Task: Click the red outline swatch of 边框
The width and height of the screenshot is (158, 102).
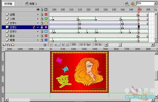Action: tap(46, 14)
